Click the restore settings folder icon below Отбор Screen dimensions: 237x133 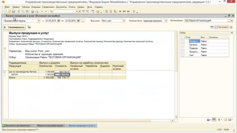226,120
